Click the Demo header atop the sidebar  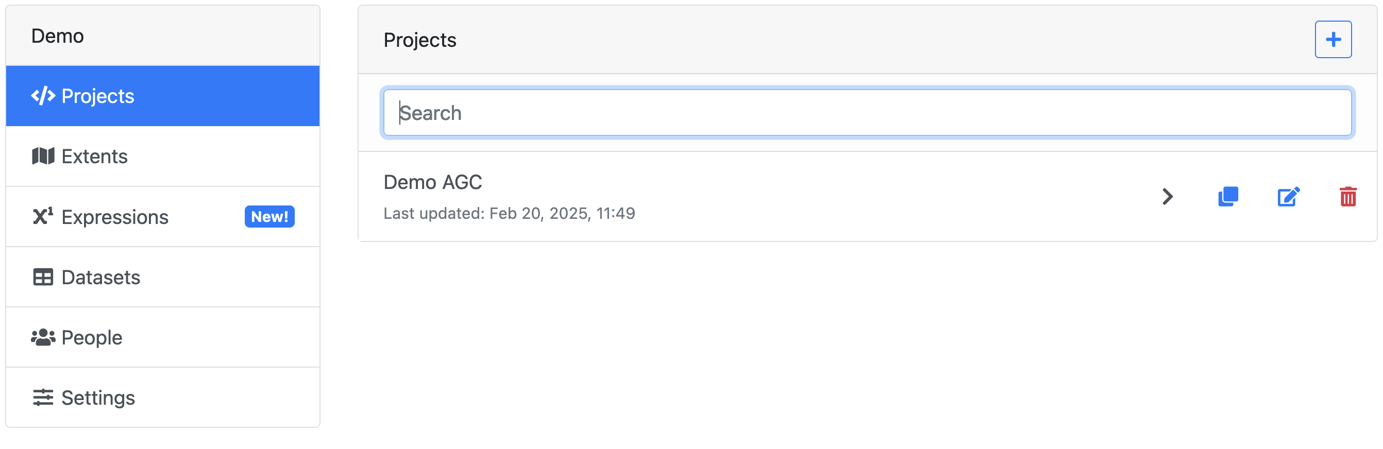(57, 36)
